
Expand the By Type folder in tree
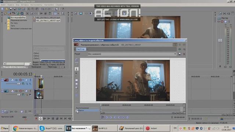click(x=6, y=23)
